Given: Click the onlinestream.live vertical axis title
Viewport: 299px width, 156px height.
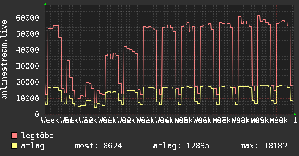Looking at the screenshot, I should coord(4,60).
